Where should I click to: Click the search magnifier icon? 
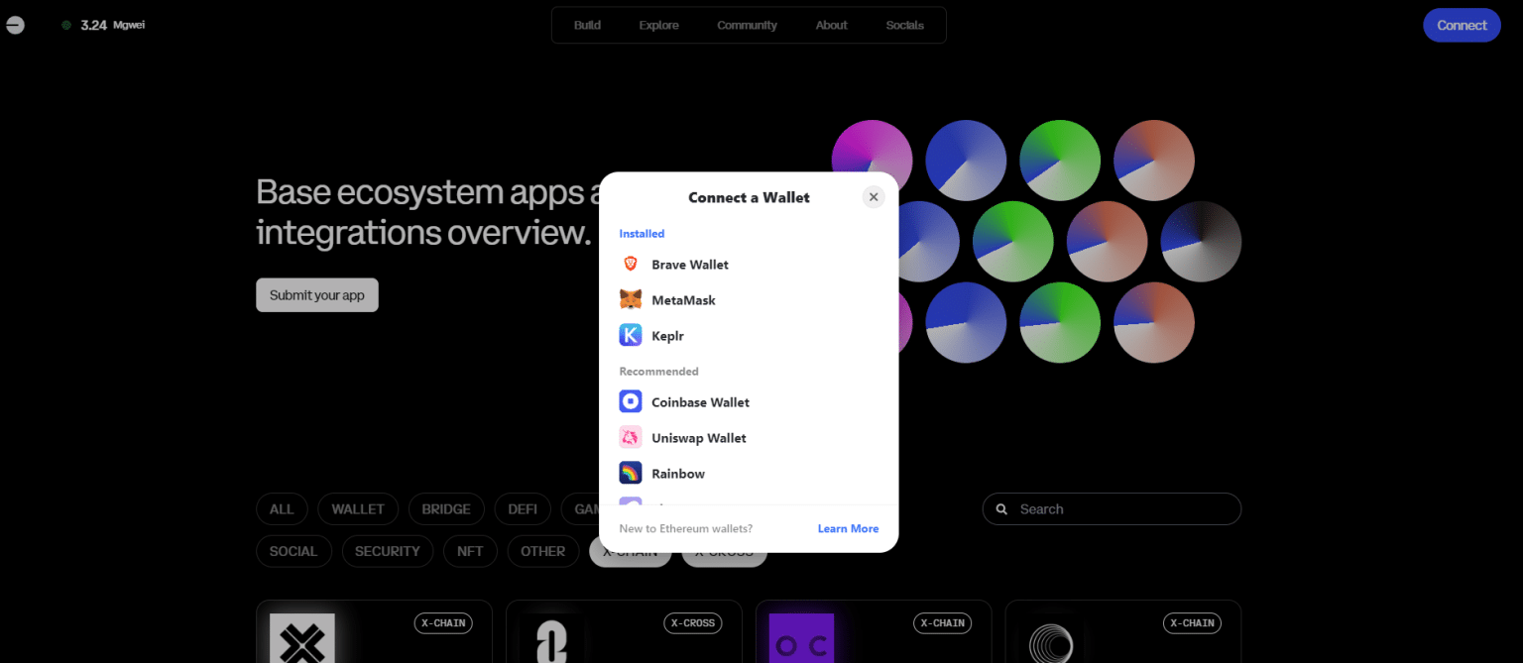pyautogui.click(x=1002, y=509)
